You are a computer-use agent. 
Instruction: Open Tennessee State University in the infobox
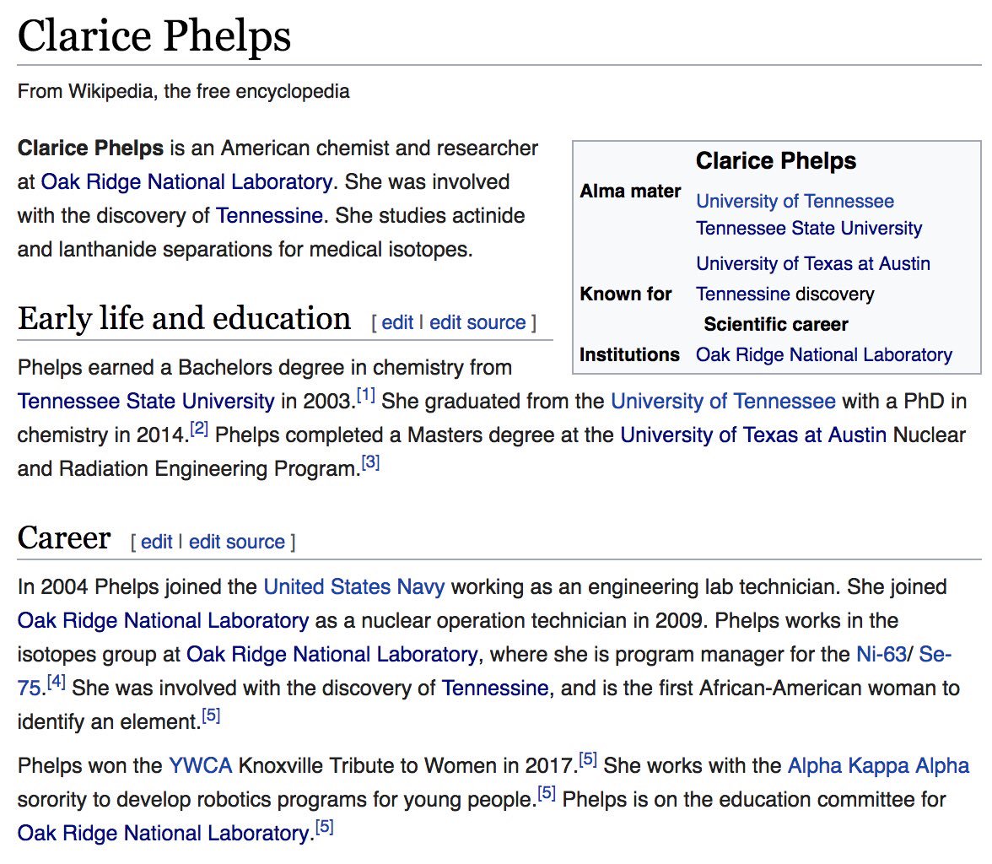(x=809, y=228)
